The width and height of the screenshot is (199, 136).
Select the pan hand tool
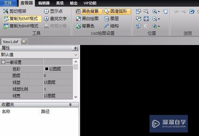point(166,11)
